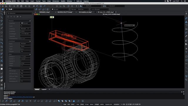Open the SIMPLEX text style dropdown

[x=92, y=6]
